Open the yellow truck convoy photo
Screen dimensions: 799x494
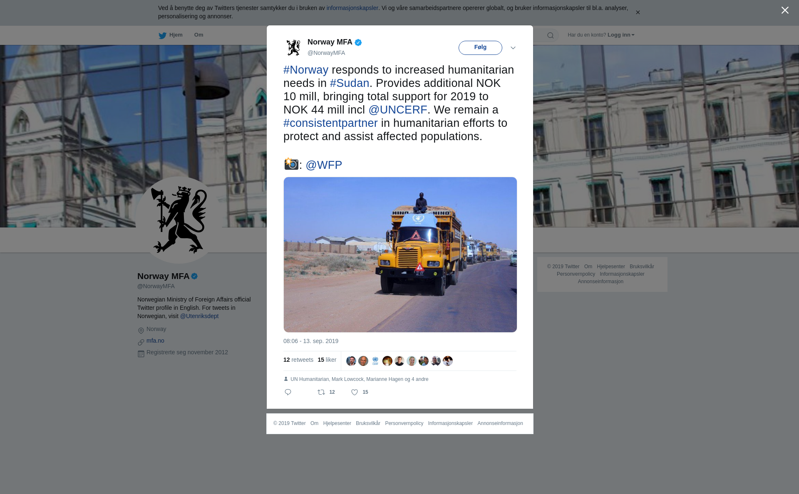pos(400,254)
